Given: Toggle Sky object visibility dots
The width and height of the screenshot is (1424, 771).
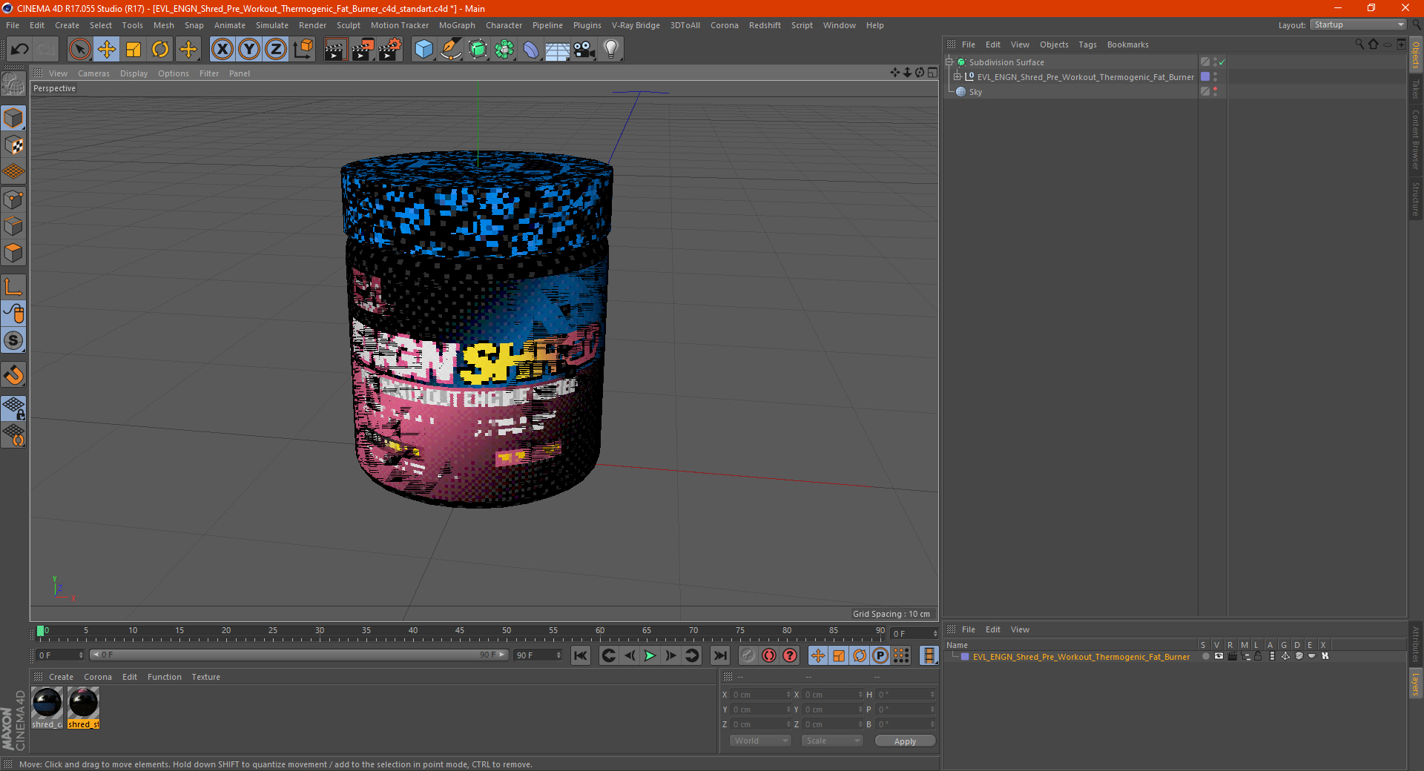Looking at the screenshot, I should (x=1215, y=92).
